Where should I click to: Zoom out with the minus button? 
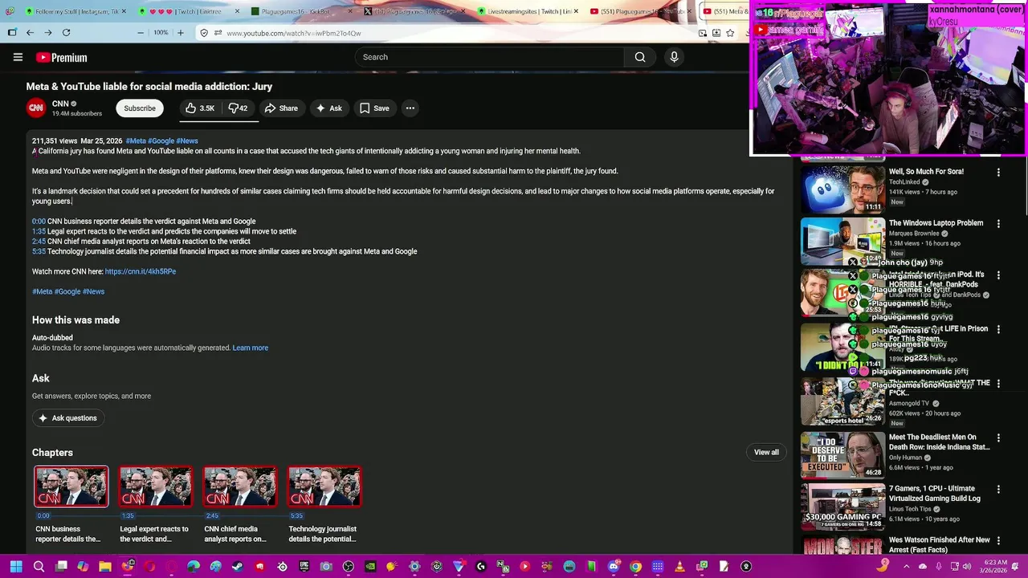[x=141, y=33]
